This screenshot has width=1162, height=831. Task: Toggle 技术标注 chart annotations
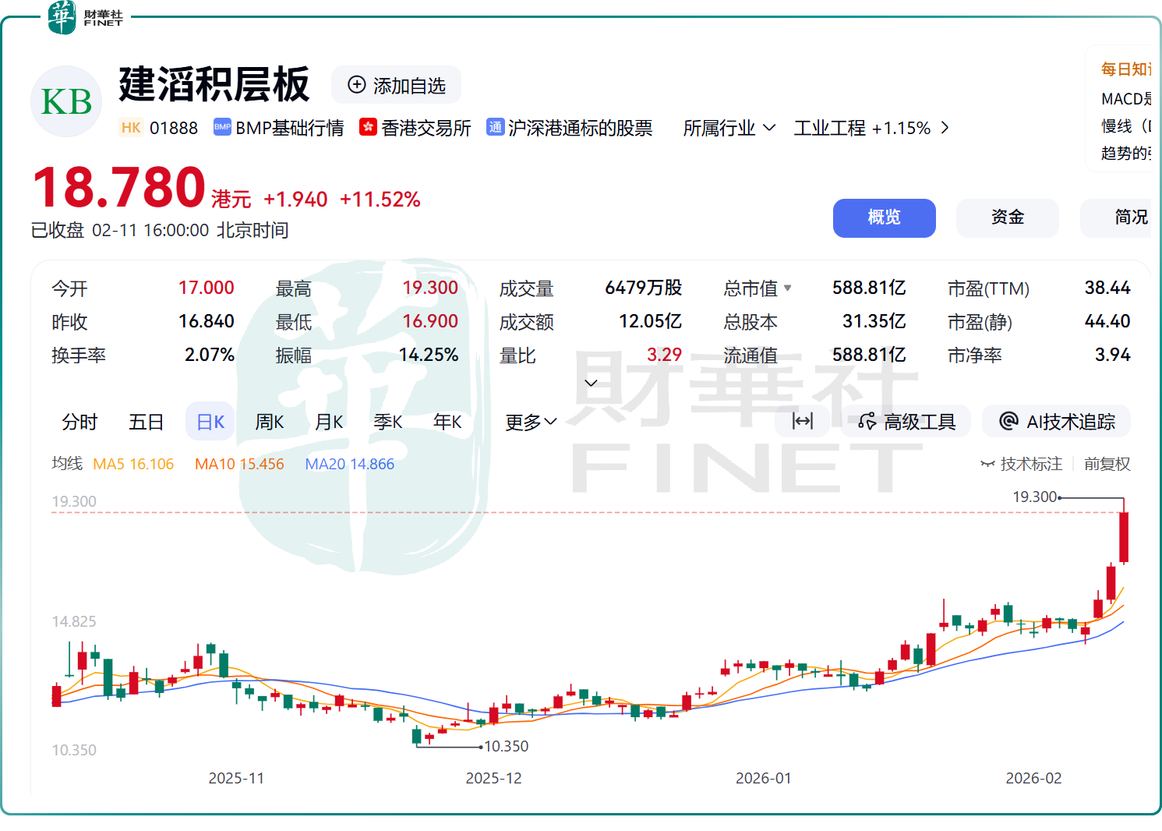1021,464
